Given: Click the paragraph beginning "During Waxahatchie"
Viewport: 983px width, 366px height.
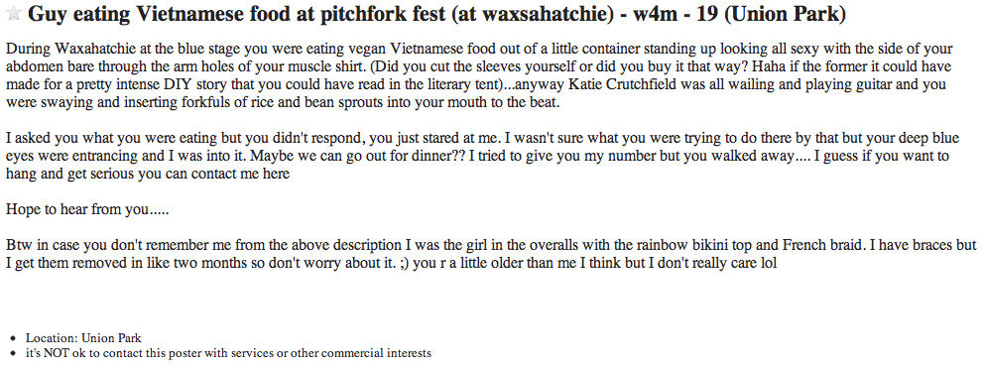Looking at the screenshot, I should (x=481, y=75).
